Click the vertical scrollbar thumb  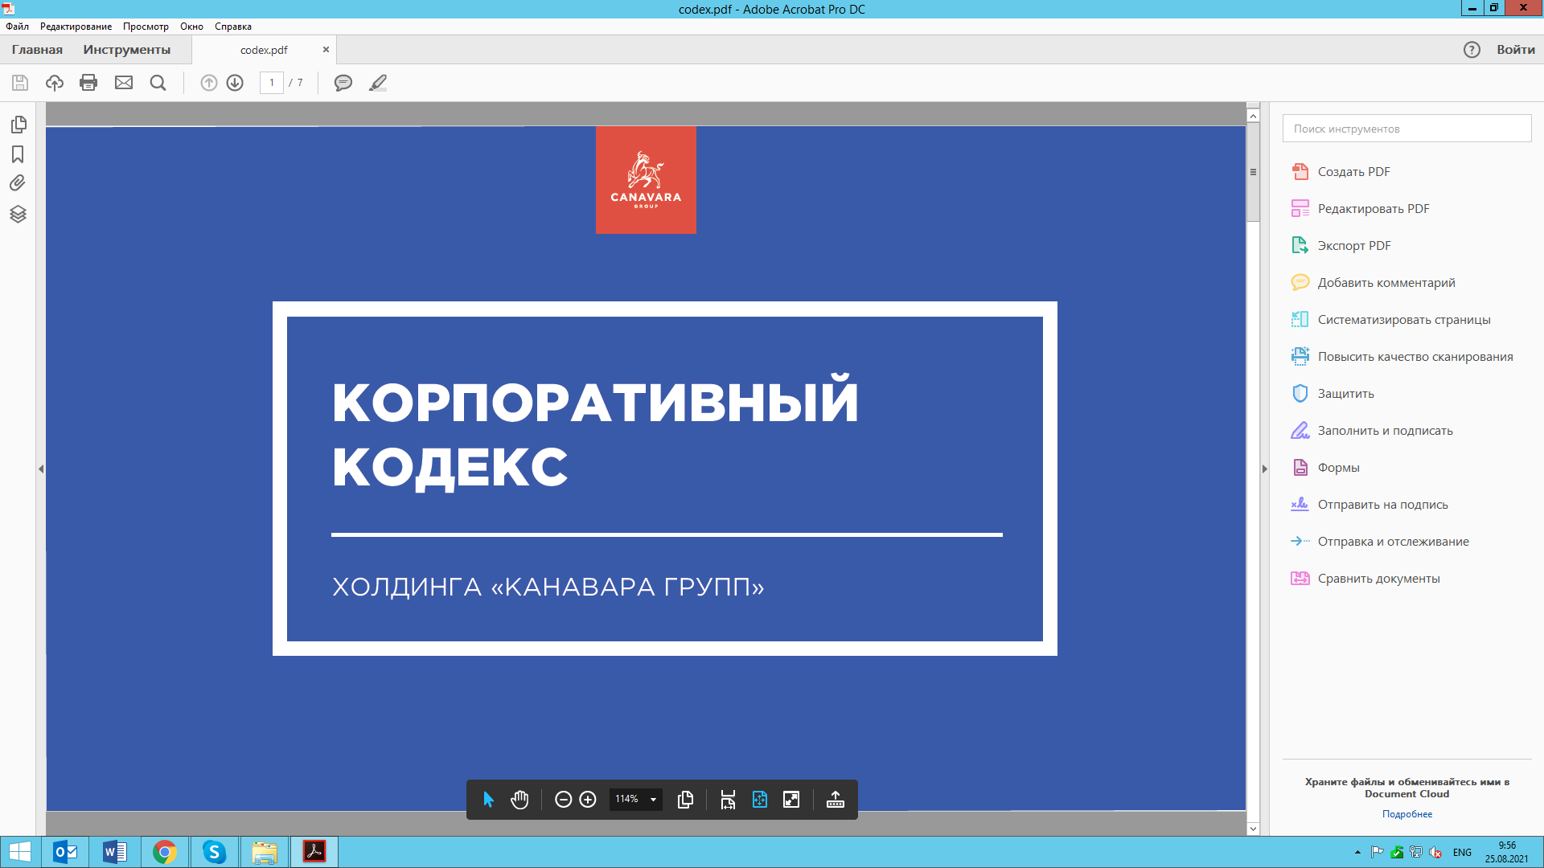pos(1253,172)
